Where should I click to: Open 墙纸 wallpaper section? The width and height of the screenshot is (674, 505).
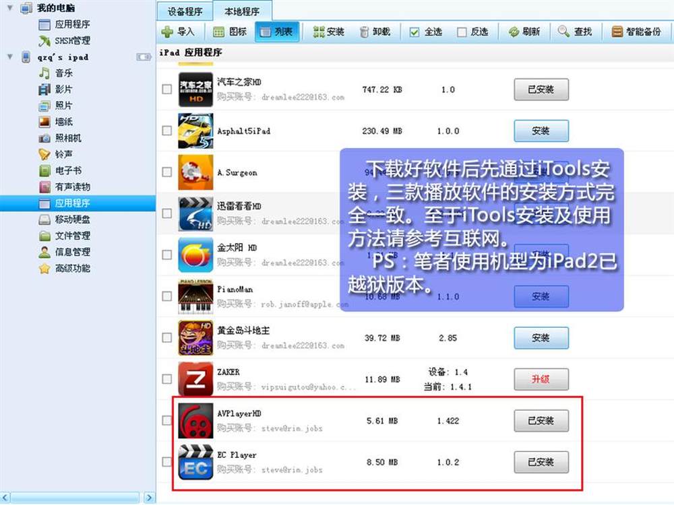(x=56, y=122)
